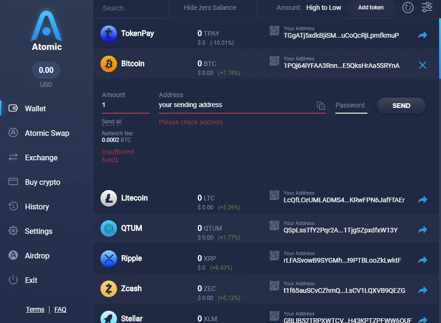Open send form for Zcash arrow
This screenshot has height=323, width=441.
pyautogui.click(x=423, y=290)
